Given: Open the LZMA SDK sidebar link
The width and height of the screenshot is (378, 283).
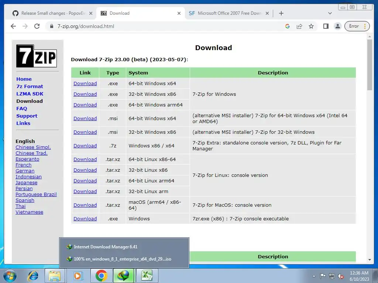Looking at the screenshot, I should click(30, 94).
